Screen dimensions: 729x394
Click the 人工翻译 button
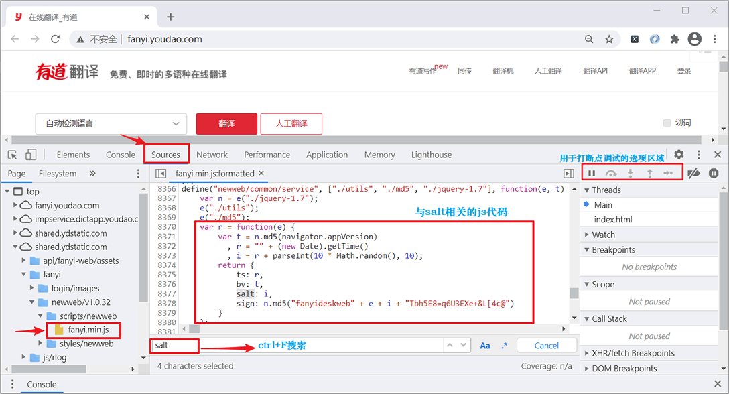coord(291,124)
